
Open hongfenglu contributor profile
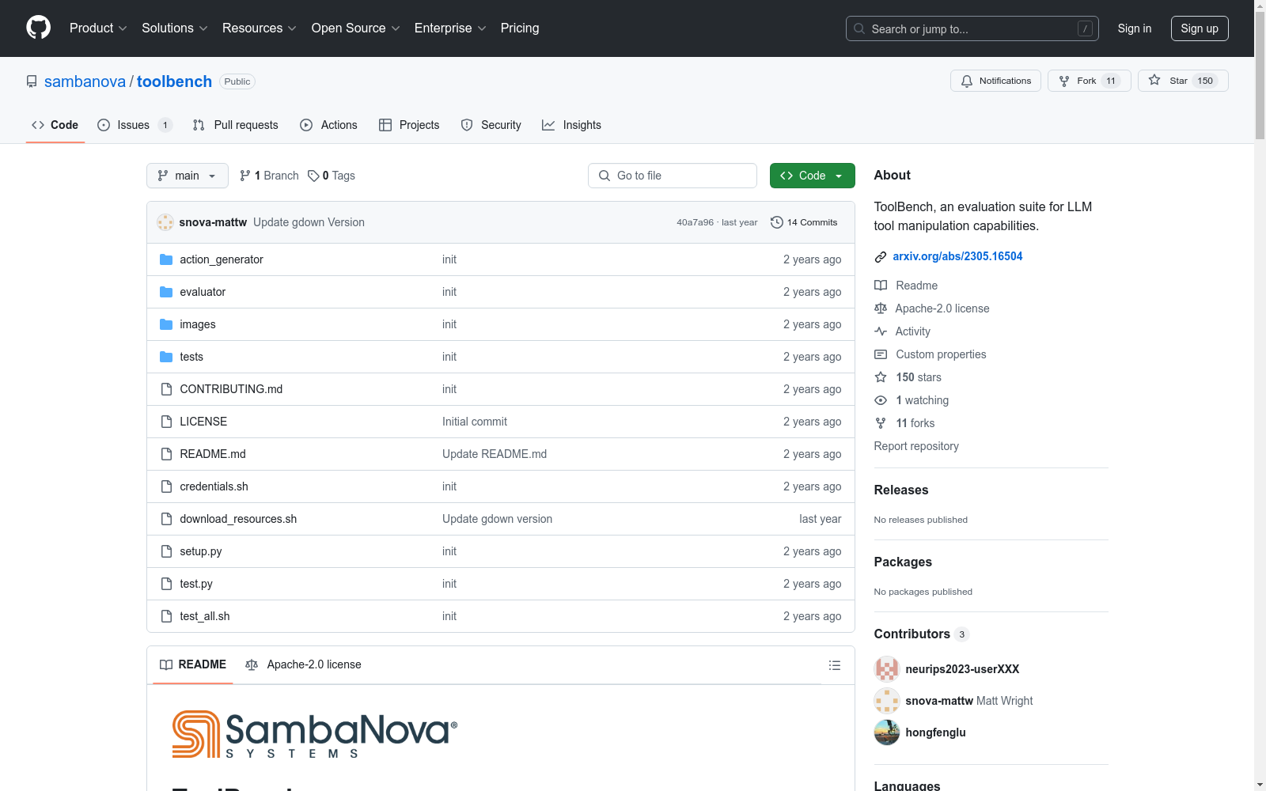pos(935,732)
